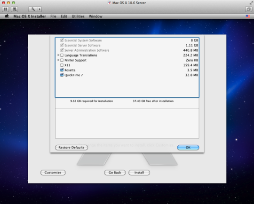Click '37.43 GB free after installation' text

(x=153, y=101)
